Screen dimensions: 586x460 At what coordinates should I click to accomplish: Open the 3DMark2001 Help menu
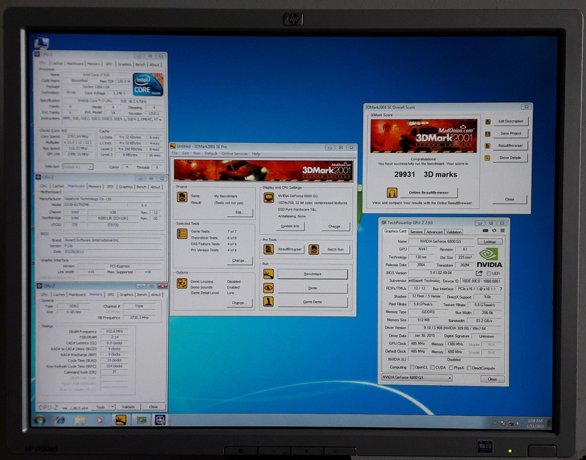256,154
